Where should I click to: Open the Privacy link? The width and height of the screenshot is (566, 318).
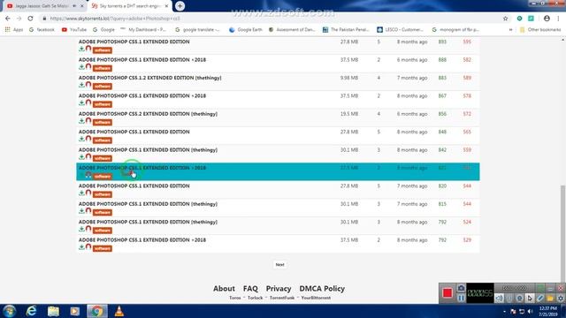[279, 289]
